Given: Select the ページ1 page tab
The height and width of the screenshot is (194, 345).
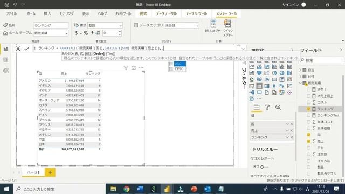Looking at the screenshot, I should (33, 172).
